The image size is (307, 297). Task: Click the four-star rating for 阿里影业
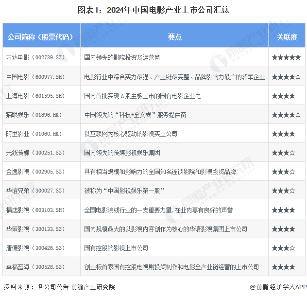click(283, 134)
